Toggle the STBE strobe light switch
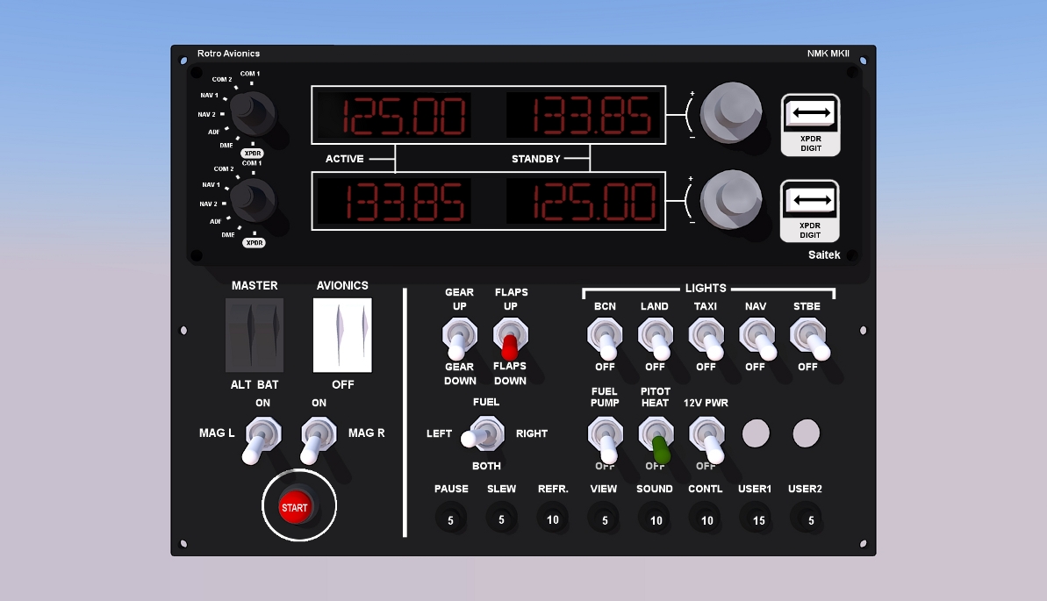Image resolution: width=1047 pixels, height=601 pixels. click(809, 338)
